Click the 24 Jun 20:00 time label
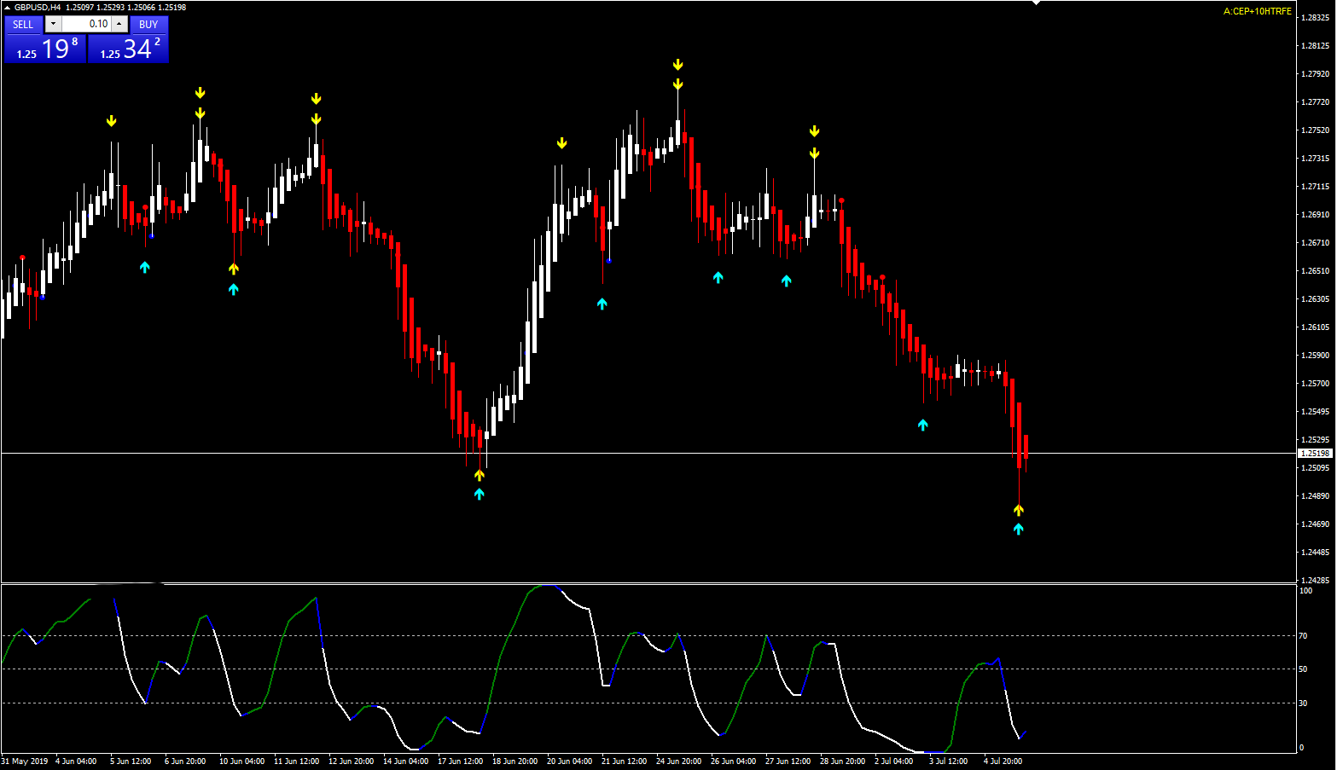Screen dimensions: 1337x770 pos(679,761)
